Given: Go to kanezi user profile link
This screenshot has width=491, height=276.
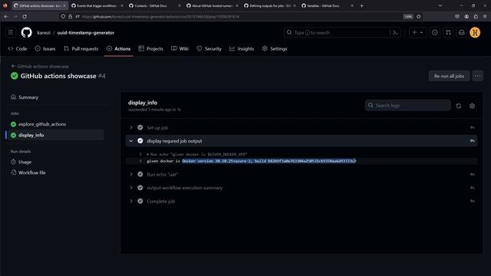Looking at the screenshot, I should 44,32.
